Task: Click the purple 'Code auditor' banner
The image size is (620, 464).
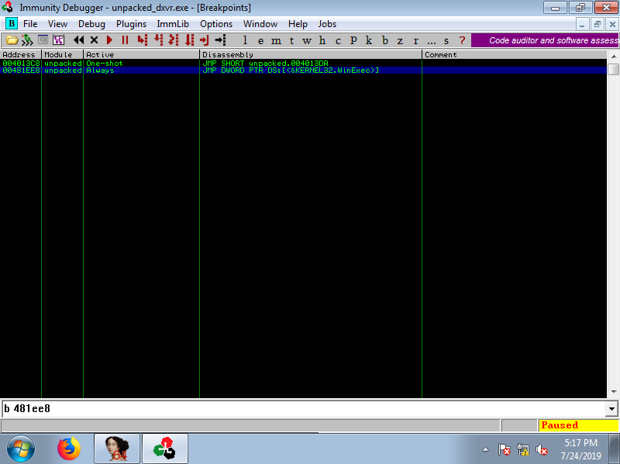Action: (x=545, y=40)
